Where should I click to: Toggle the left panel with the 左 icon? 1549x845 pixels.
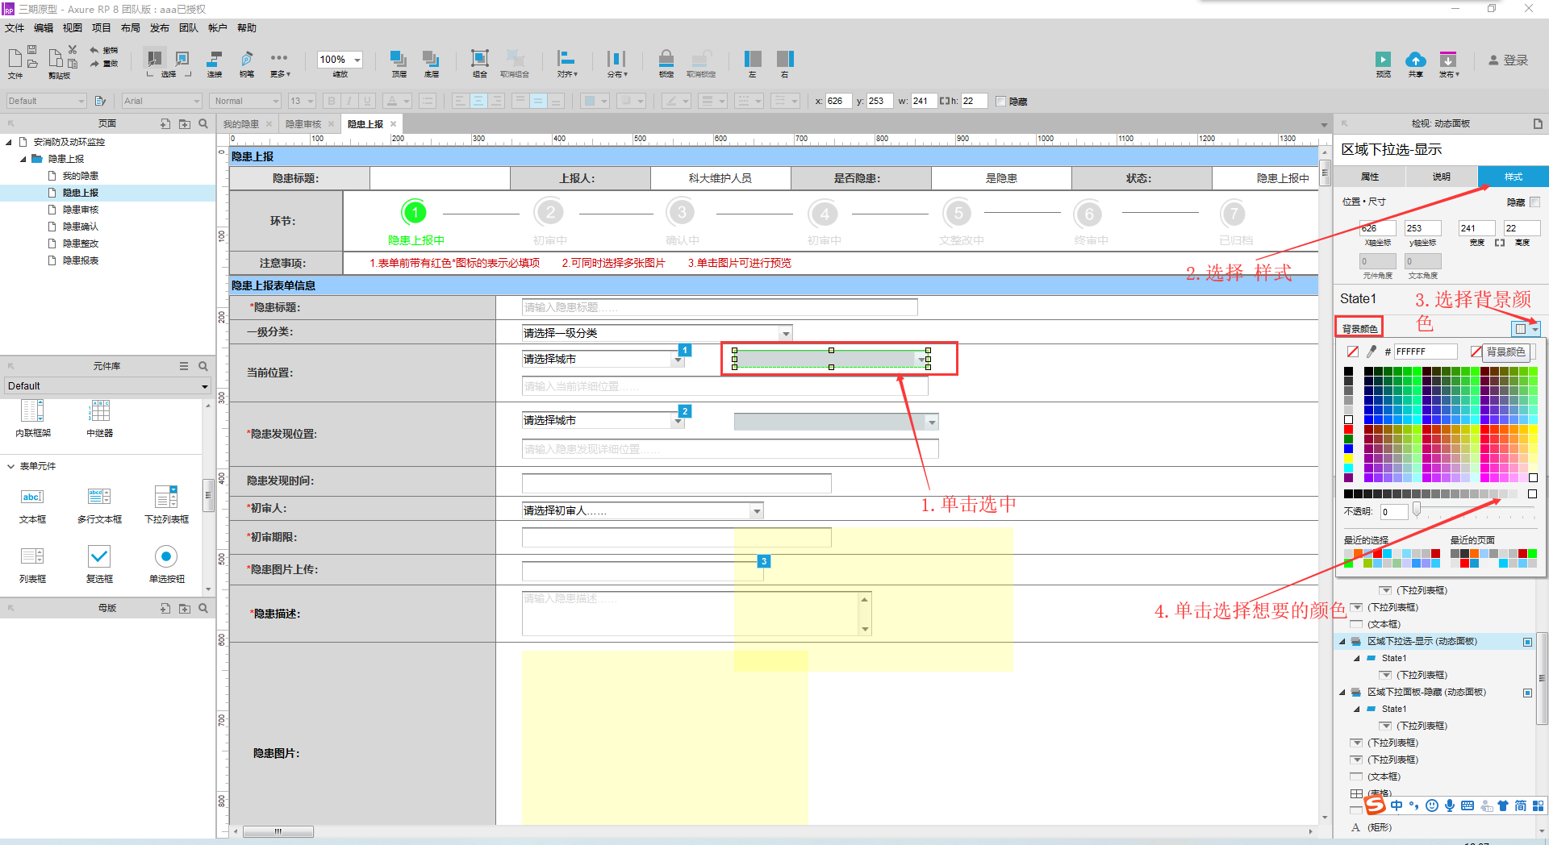point(752,60)
